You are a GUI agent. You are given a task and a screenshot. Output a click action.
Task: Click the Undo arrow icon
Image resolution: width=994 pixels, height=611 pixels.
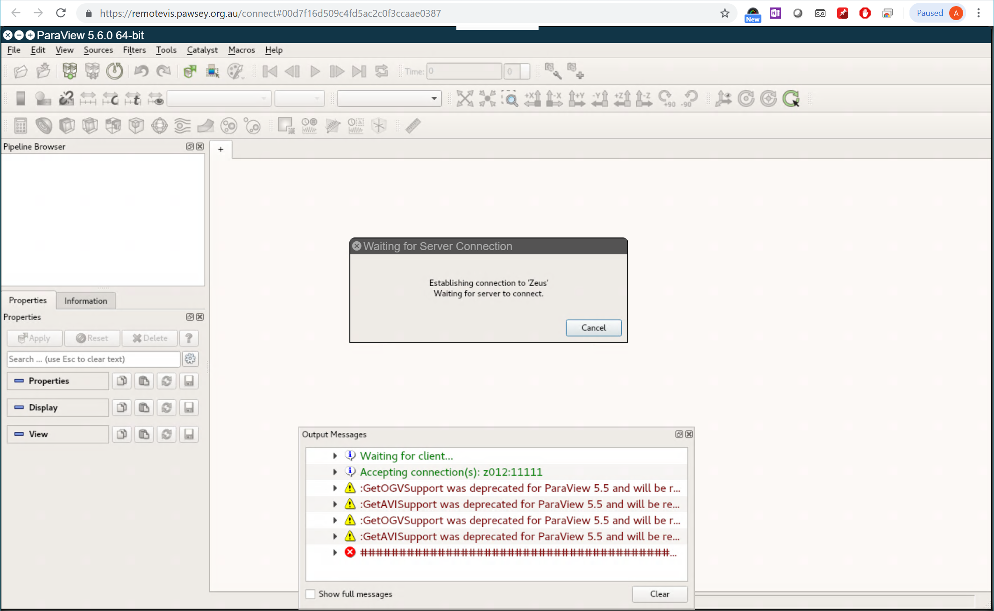(141, 71)
